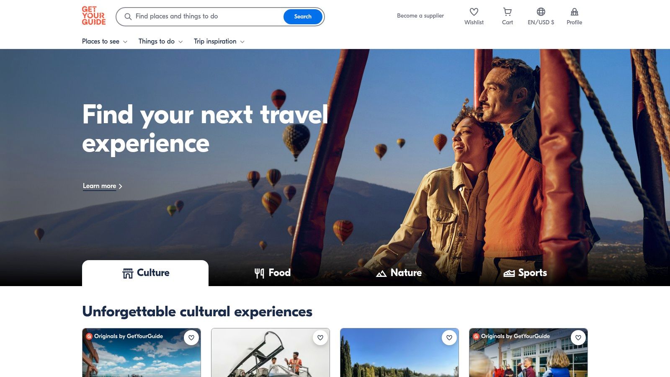Click the magnifier icon in search bar
The width and height of the screenshot is (670, 377).
click(x=128, y=17)
